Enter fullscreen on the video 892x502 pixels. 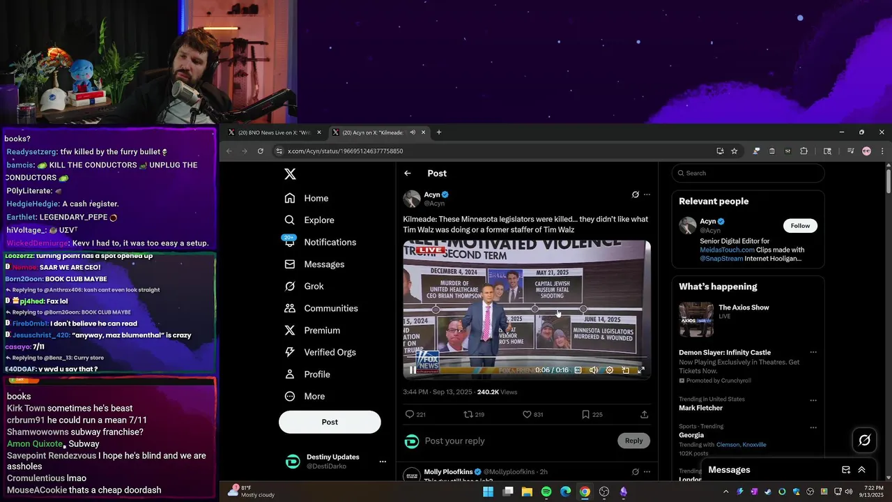[641, 370]
